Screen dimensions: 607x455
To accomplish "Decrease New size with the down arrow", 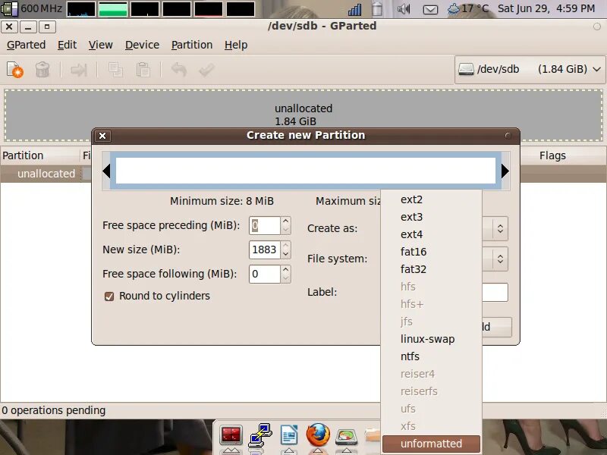I will pos(286,254).
